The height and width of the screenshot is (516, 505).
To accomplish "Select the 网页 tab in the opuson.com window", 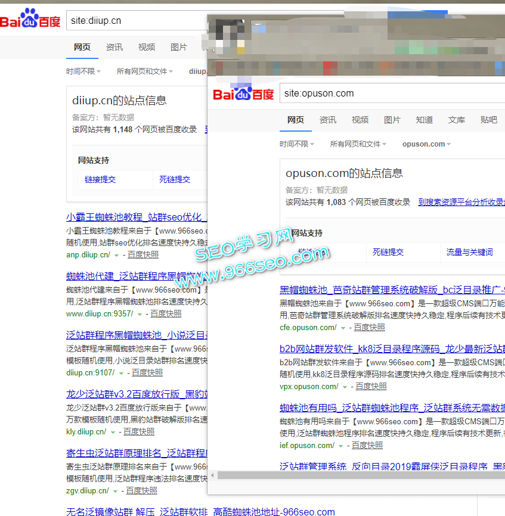I will click(x=295, y=120).
